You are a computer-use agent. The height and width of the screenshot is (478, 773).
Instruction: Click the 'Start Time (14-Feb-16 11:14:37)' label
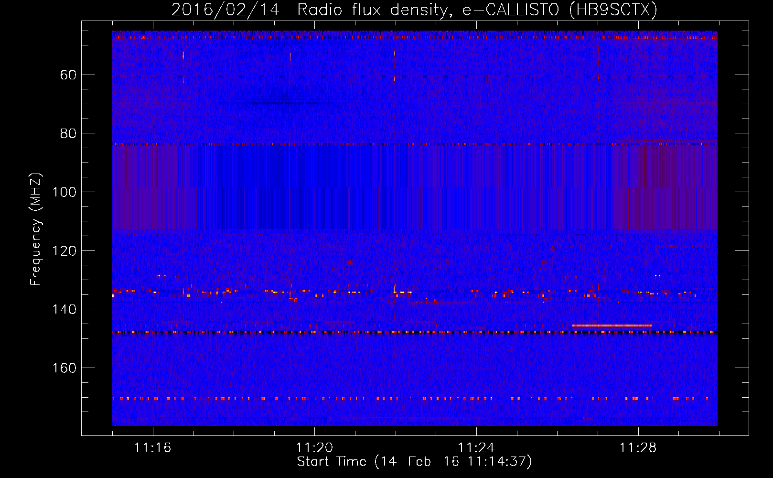pos(414,462)
